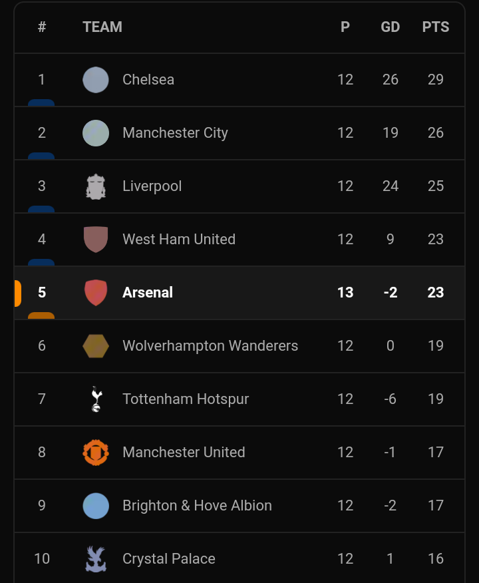The height and width of the screenshot is (583, 479).
Task: Click the Manchester United orange crest
Action: tap(96, 452)
